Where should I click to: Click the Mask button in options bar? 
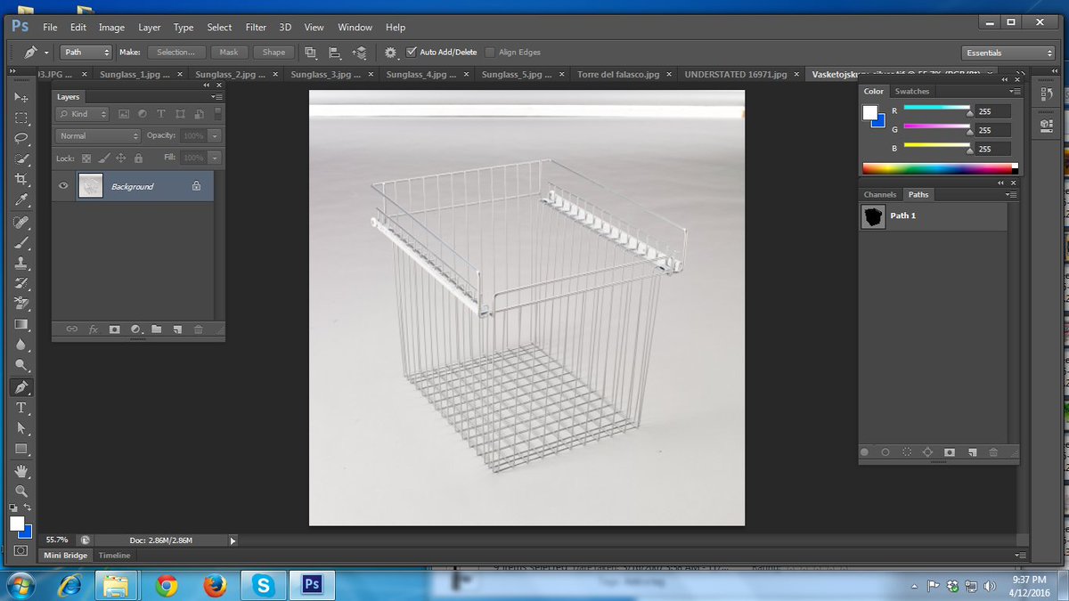(x=229, y=53)
